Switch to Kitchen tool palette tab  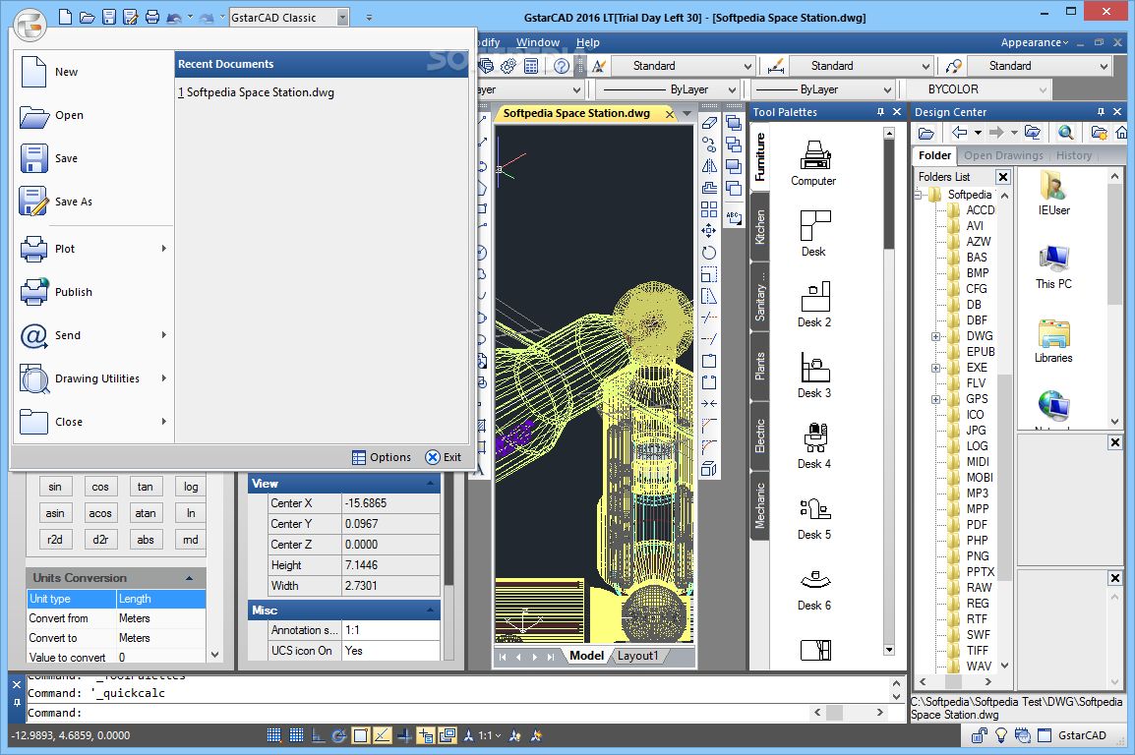(760, 227)
